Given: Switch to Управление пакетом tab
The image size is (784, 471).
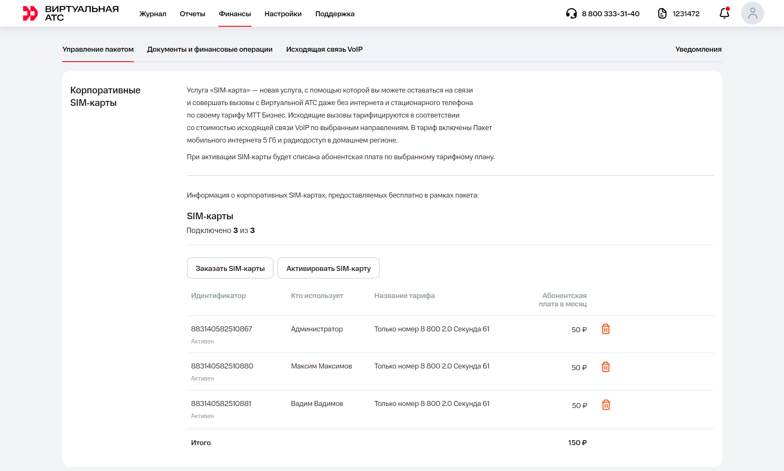Looking at the screenshot, I should coord(98,49).
